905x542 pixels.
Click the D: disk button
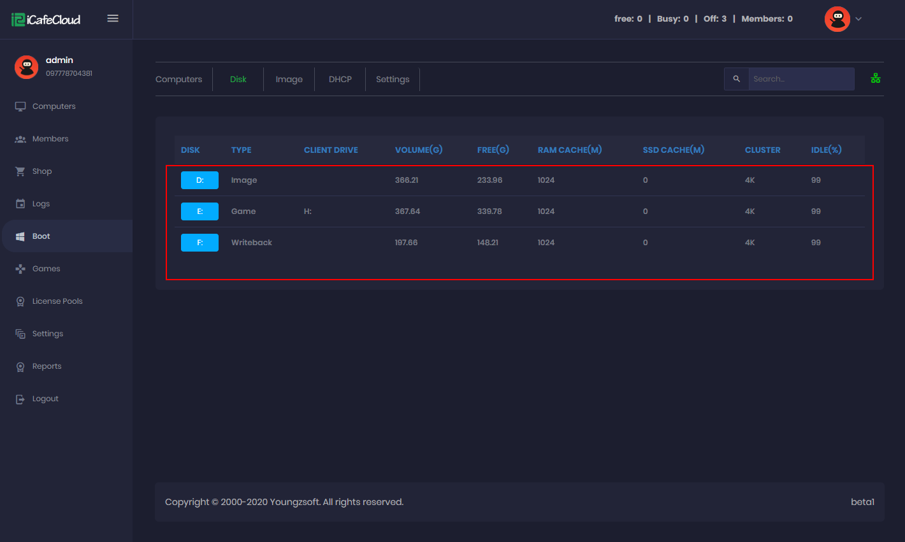[x=199, y=180]
